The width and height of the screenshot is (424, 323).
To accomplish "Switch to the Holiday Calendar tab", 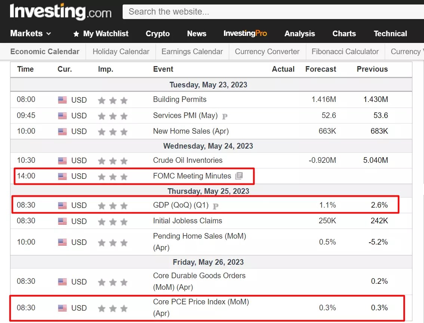I will (x=121, y=52).
